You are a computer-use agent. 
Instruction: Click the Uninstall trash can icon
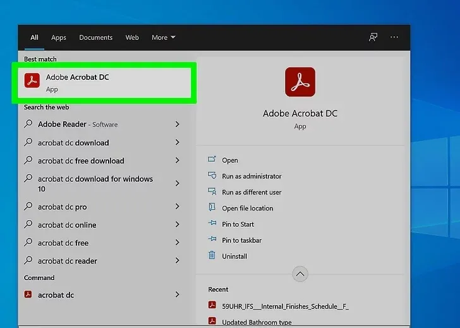click(x=212, y=255)
